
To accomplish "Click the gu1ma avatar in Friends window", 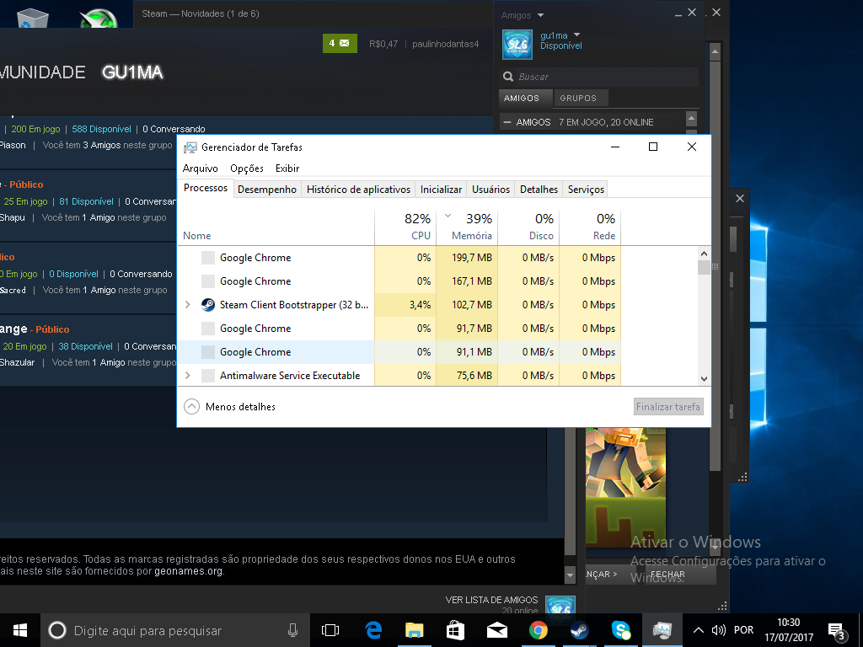I will tap(517, 44).
